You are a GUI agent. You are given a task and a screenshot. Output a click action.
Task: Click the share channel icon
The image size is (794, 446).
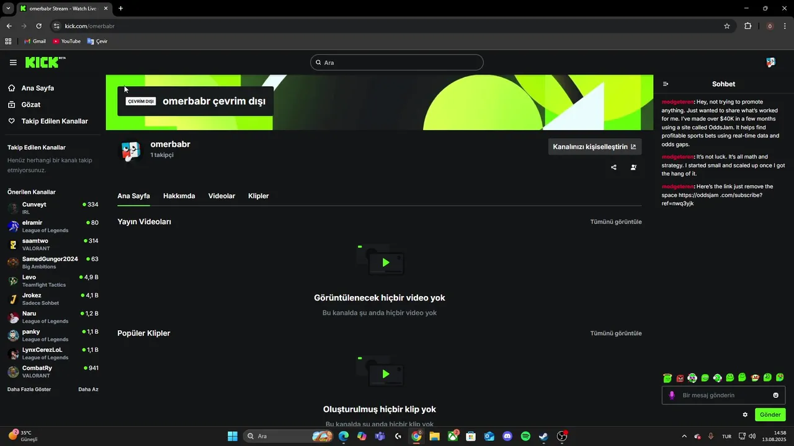point(613,167)
